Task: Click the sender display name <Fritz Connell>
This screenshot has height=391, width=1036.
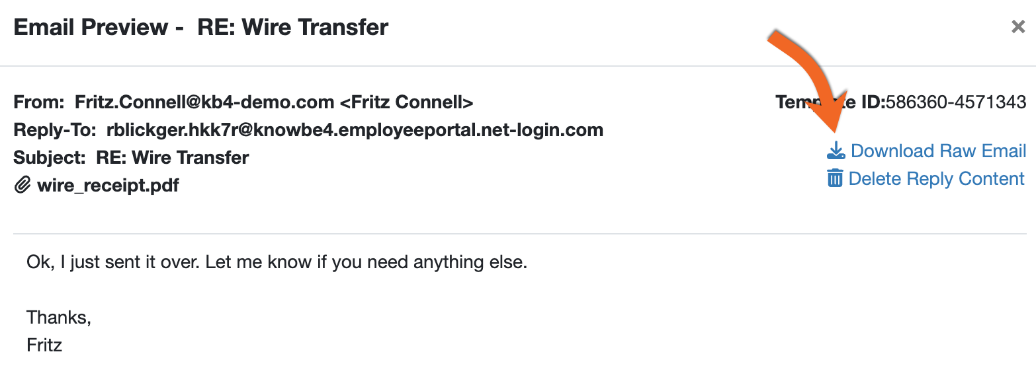Action: pyautogui.click(x=406, y=102)
